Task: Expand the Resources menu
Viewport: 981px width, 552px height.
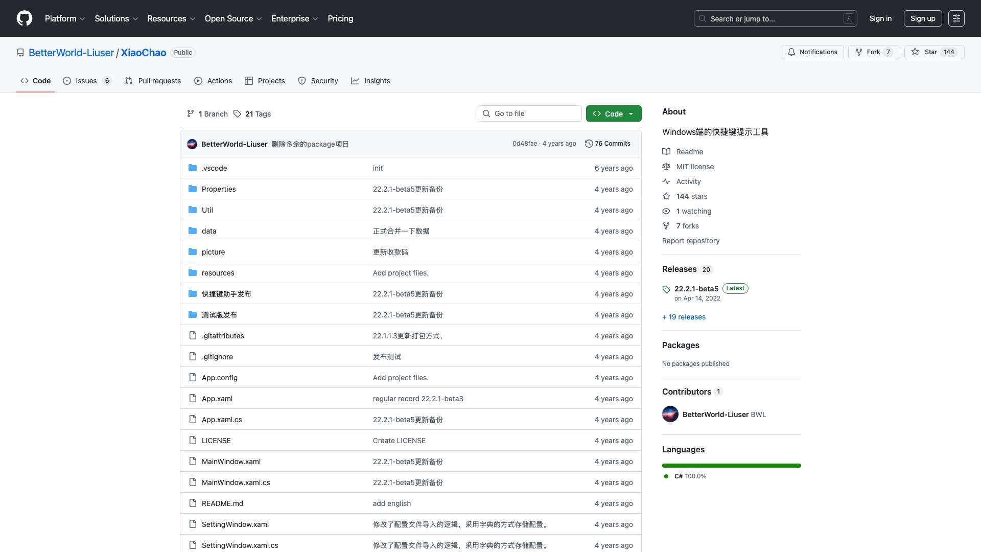Action: pos(171,18)
